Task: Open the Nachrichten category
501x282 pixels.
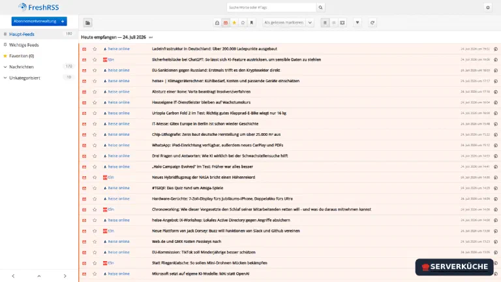Action: click(22, 67)
